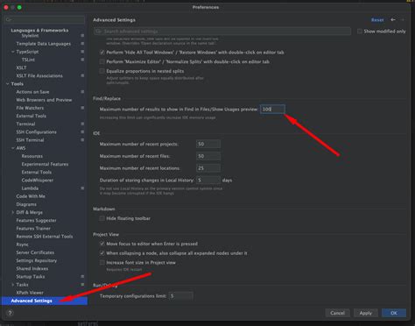Viewport: 415px width, 326px height.
Task: Click the Apply button
Action: pyautogui.click(x=366, y=313)
